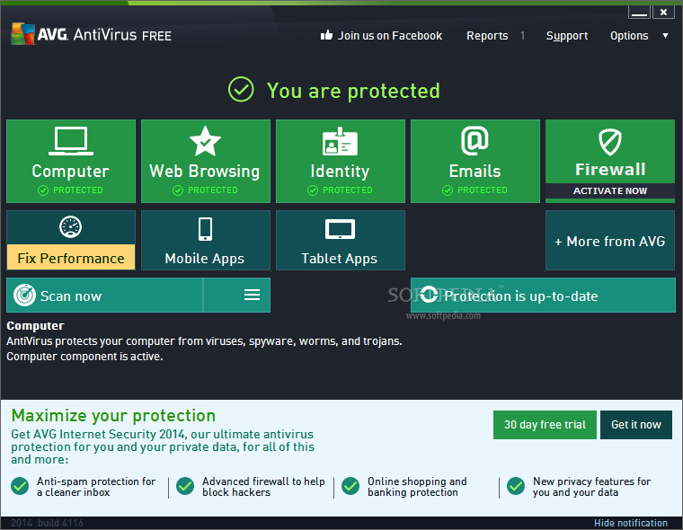Click the Mobile Apps phone icon
The width and height of the screenshot is (683, 530).
[x=205, y=228]
